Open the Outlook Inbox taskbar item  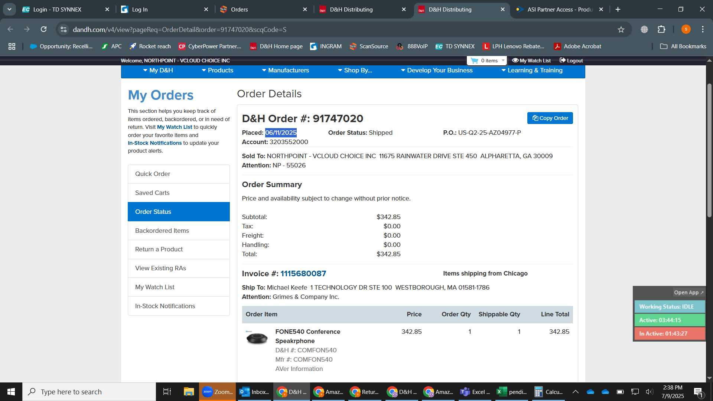coord(254,392)
